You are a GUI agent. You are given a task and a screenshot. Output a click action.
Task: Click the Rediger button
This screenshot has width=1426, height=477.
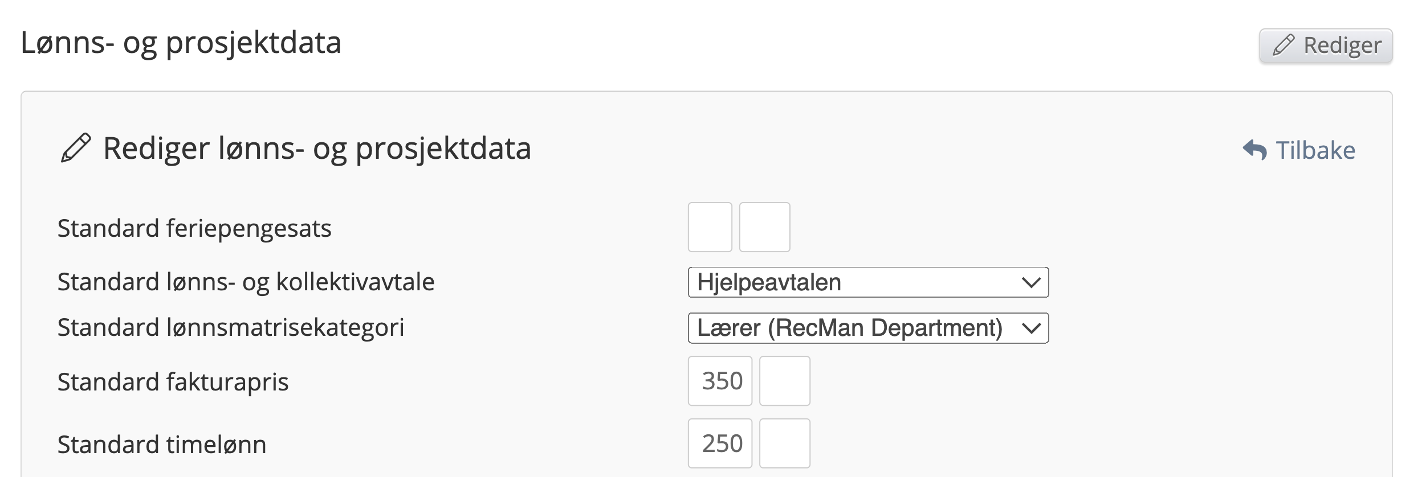[1325, 46]
